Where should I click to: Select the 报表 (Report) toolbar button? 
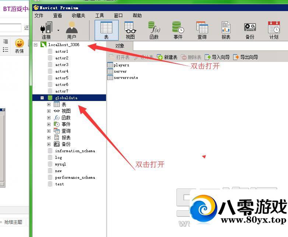pyautogui.click(x=226, y=30)
